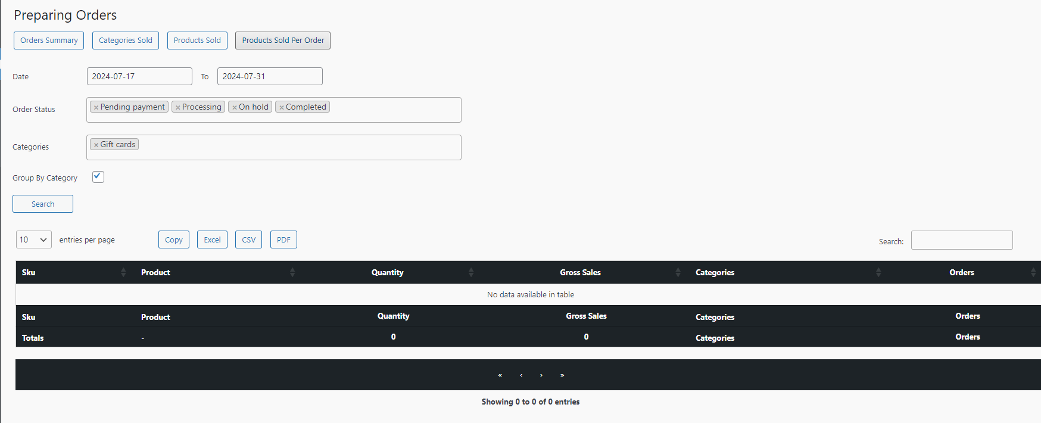Click the Completed tag label
Screen dimensions: 1041x423
click(x=306, y=107)
